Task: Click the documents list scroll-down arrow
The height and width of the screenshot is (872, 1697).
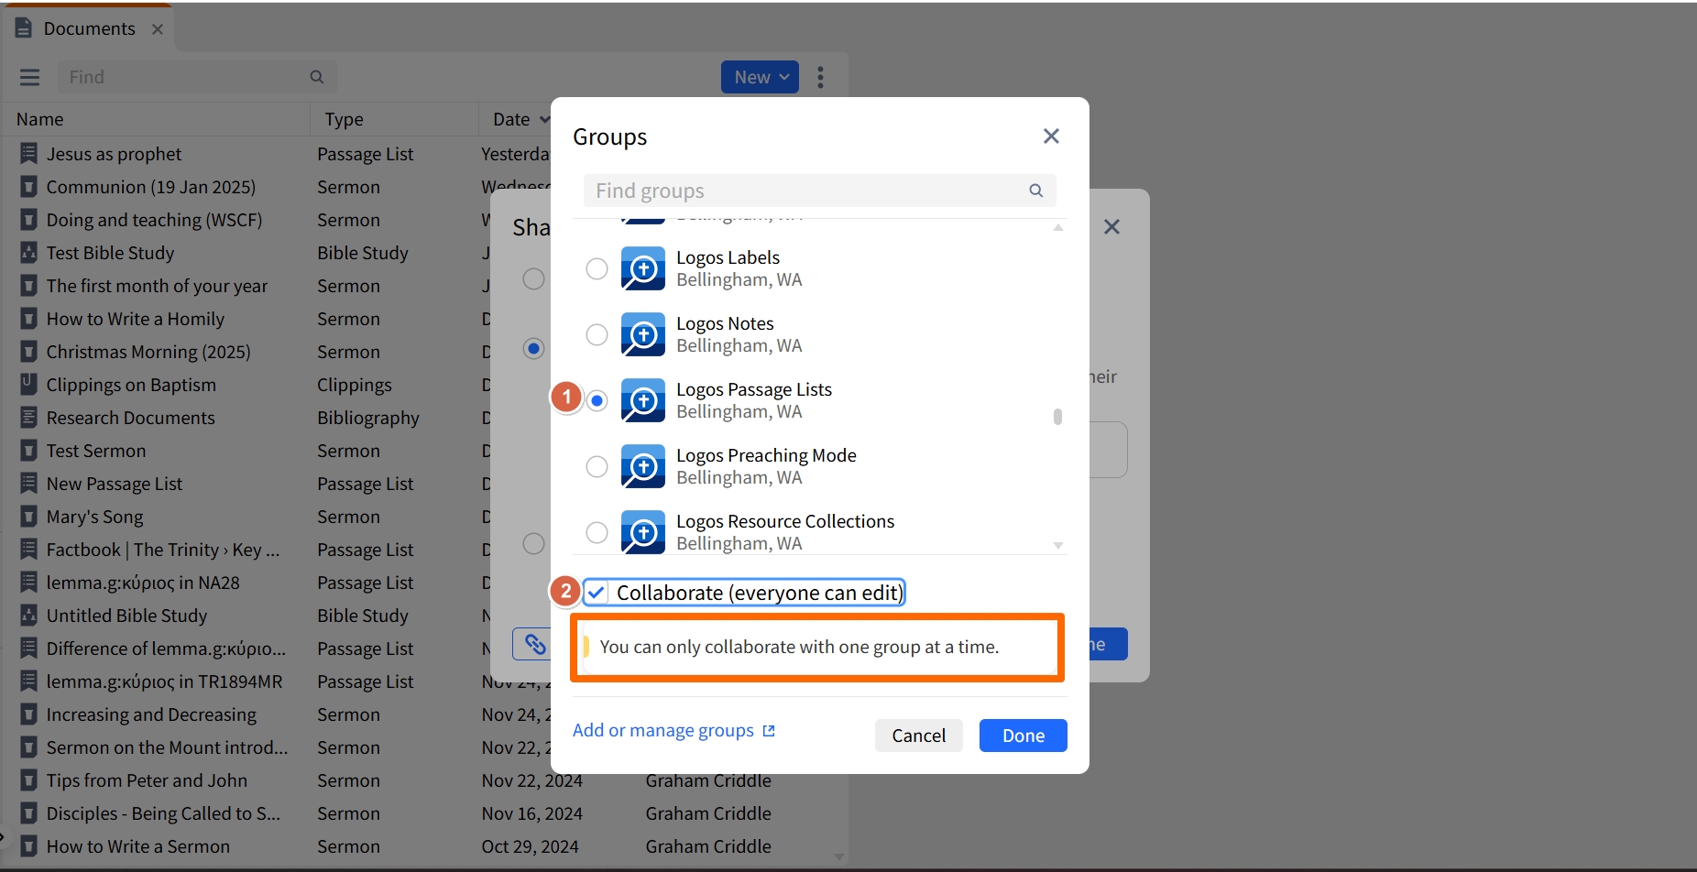Action: (x=838, y=857)
